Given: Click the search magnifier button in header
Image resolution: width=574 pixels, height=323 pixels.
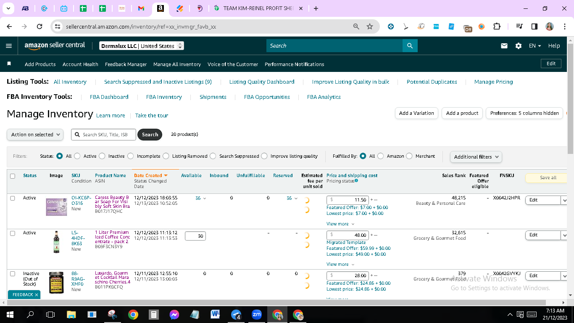Looking at the screenshot, I should [x=410, y=45].
